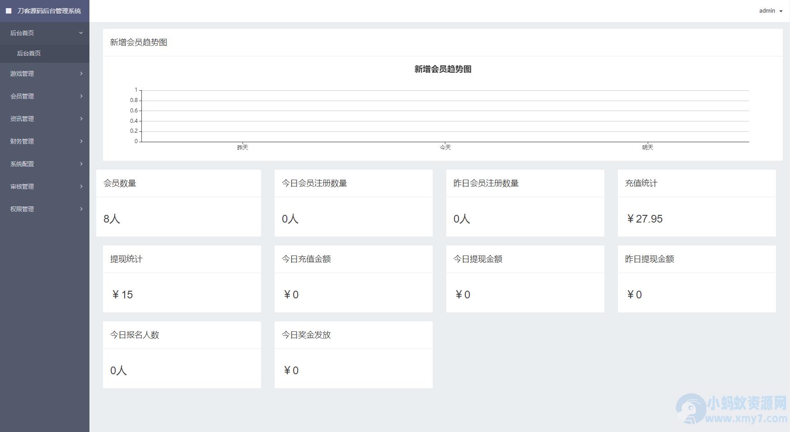790x432 pixels.
Task: Click the 新增会员趋势图 panel header
Action: [443, 42]
